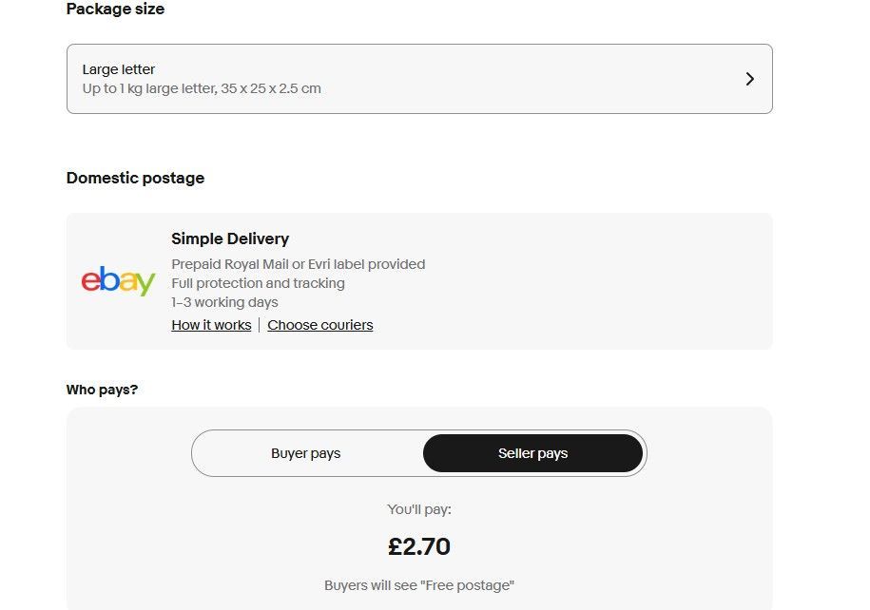The height and width of the screenshot is (610, 870).
Task: Click the Buyers will see "Free postage" note
Action: [x=419, y=585]
